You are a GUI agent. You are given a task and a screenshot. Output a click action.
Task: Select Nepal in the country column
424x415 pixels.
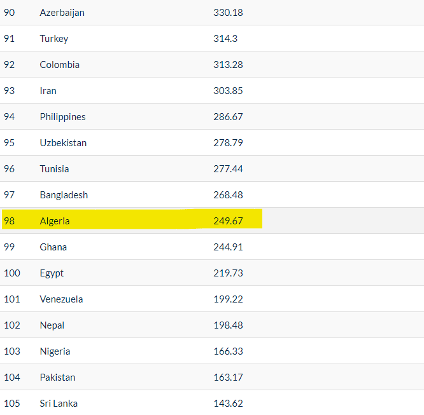tap(52, 325)
